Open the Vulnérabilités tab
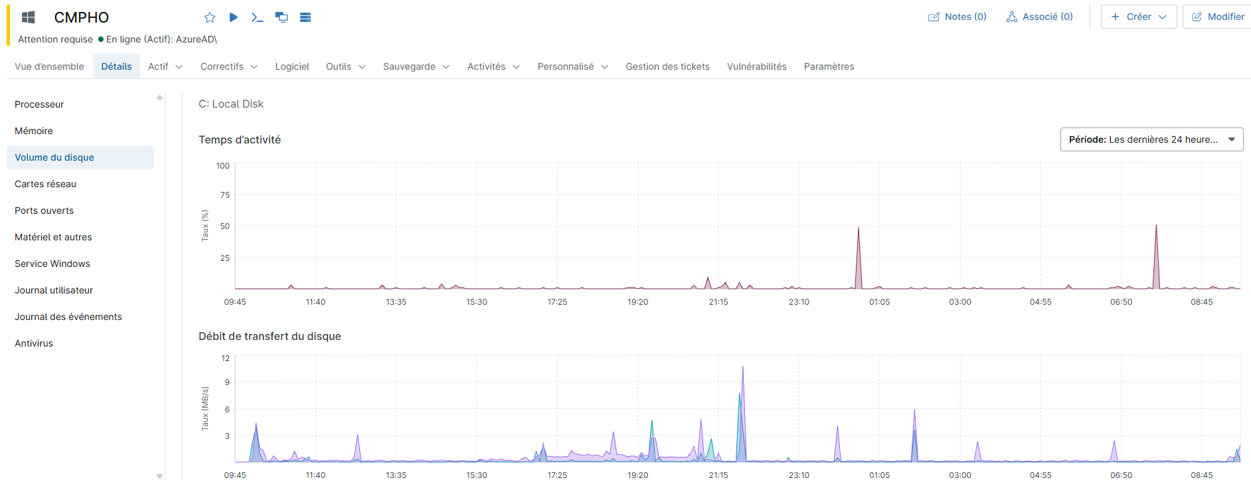 756,66
